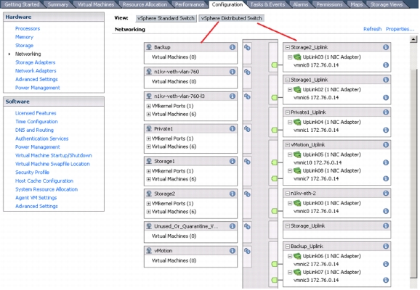Viewport: 420px width, 290px height.
Task: Open info icon for n1kv-veth-vlan-760-l3 port group
Action: point(233,96)
